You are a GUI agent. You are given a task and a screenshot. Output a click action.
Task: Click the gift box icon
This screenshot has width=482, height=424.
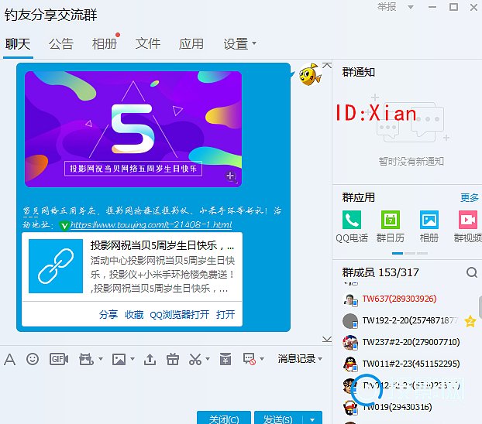(173, 359)
